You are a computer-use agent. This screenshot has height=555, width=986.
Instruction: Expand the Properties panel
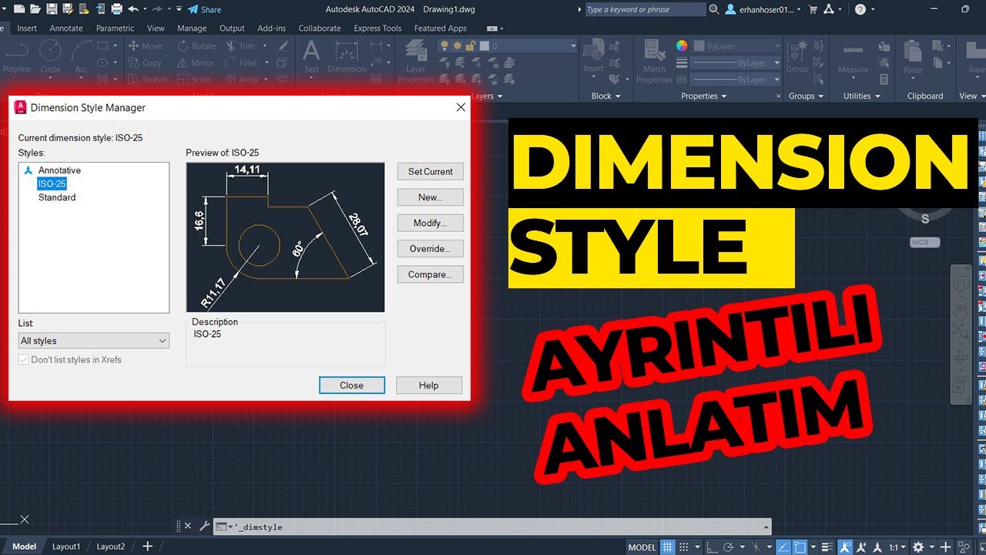click(x=703, y=96)
